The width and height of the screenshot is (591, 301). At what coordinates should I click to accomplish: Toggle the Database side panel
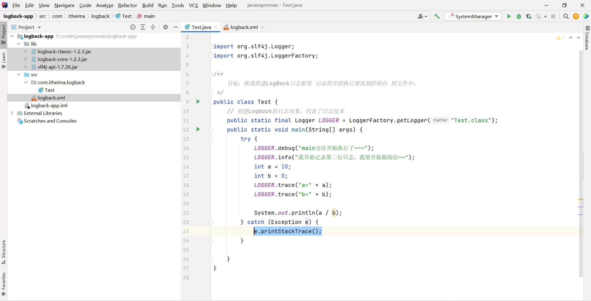587,38
